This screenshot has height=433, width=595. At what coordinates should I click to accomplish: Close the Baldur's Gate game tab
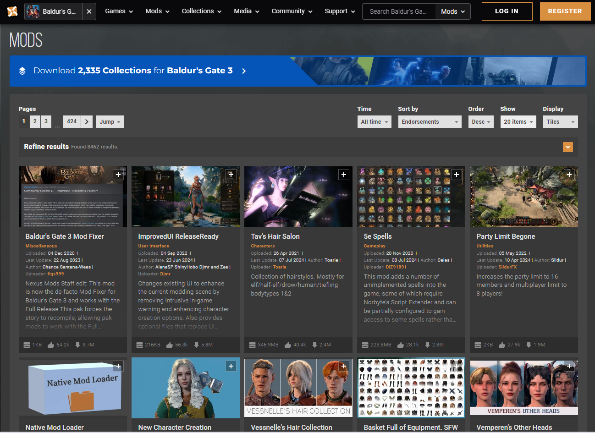click(x=89, y=11)
